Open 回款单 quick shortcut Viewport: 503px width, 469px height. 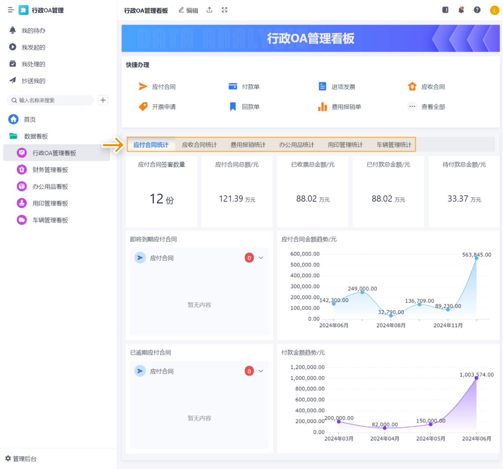tap(244, 107)
